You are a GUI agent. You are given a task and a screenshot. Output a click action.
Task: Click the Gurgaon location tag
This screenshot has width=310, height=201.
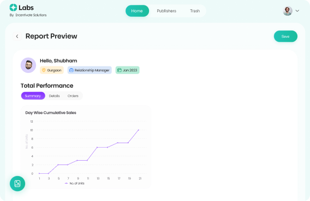pyautogui.click(x=52, y=70)
